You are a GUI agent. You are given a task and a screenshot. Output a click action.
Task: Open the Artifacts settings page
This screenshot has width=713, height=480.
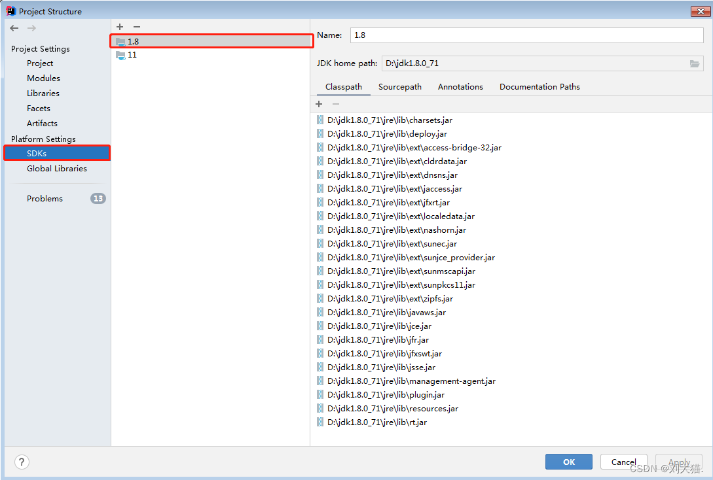click(x=43, y=123)
